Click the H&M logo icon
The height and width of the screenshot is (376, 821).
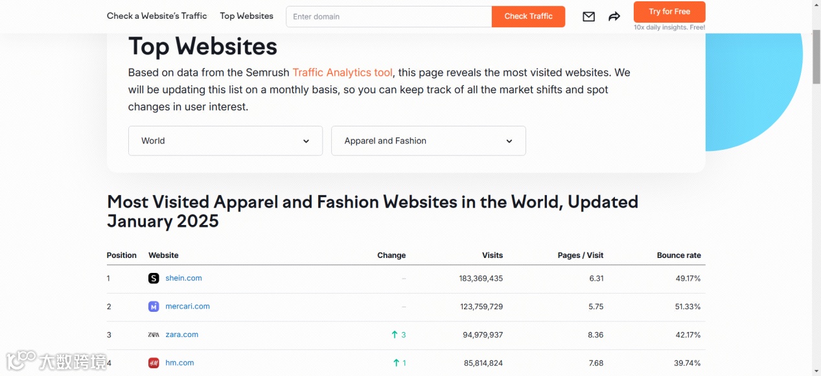(154, 363)
